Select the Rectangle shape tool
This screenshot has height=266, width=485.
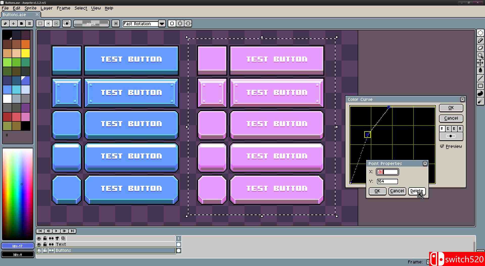[480, 86]
